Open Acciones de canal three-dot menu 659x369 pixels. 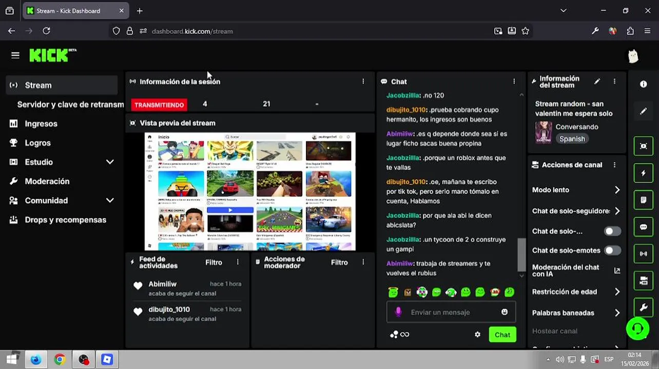[x=614, y=165]
